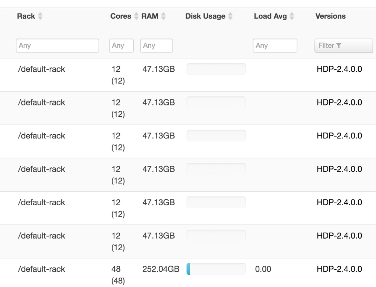
Task: Click the Load Avg filter field
Action: click(x=275, y=45)
